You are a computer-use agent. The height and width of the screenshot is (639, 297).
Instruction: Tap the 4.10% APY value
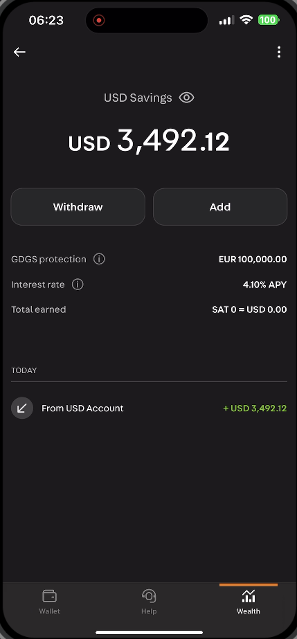tap(265, 285)
